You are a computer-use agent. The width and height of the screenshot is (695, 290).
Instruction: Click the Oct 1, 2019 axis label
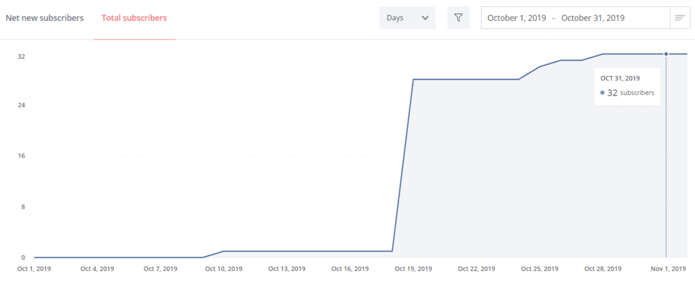(x=34, y=269)
